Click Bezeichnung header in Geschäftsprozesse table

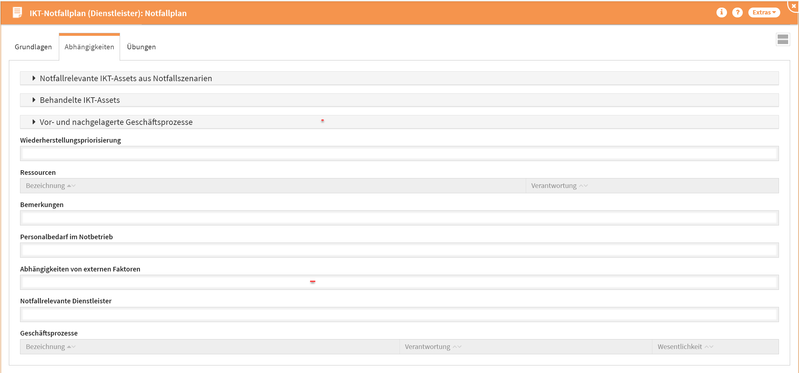point(45,347)
